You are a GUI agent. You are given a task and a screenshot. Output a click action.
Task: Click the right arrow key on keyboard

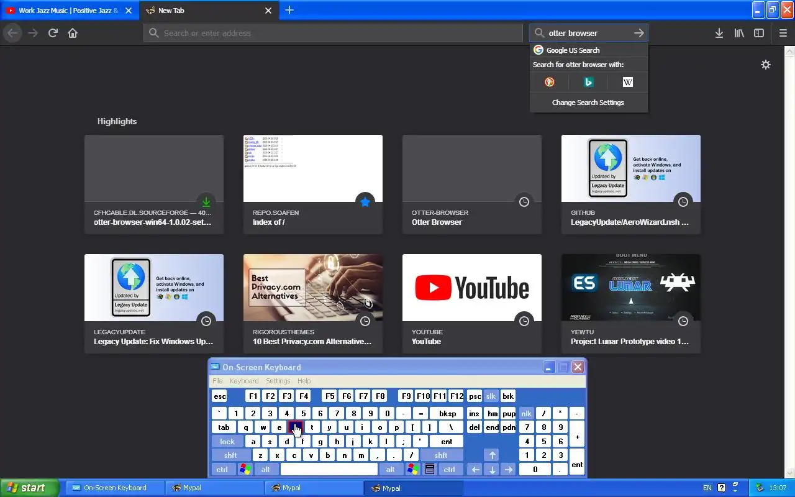(508, 470)
